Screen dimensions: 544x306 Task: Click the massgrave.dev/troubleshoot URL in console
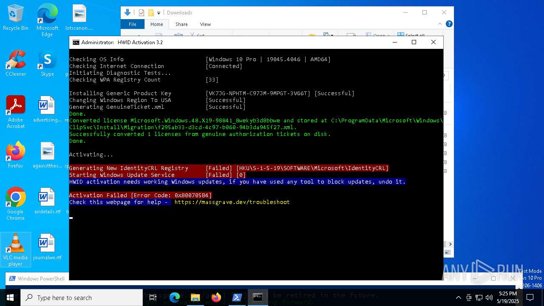click(x=232, y=202)
